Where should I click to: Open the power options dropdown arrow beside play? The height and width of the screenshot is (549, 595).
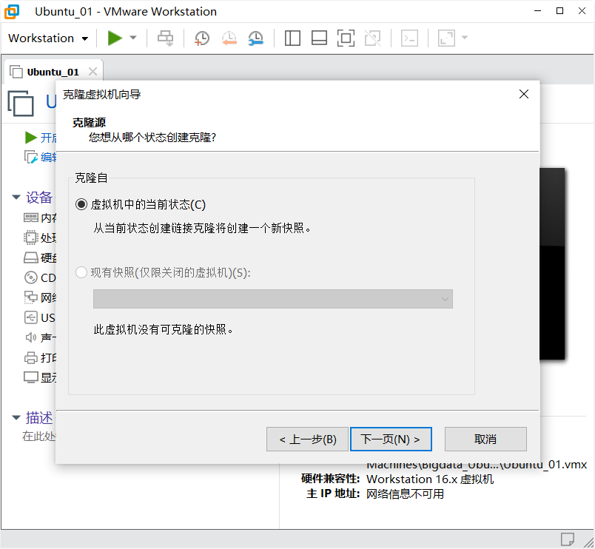[132, 38]
